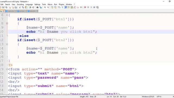Screen dimensions: 174x98
Task: Click the macro Playback icon
Action: click(91, 7)
